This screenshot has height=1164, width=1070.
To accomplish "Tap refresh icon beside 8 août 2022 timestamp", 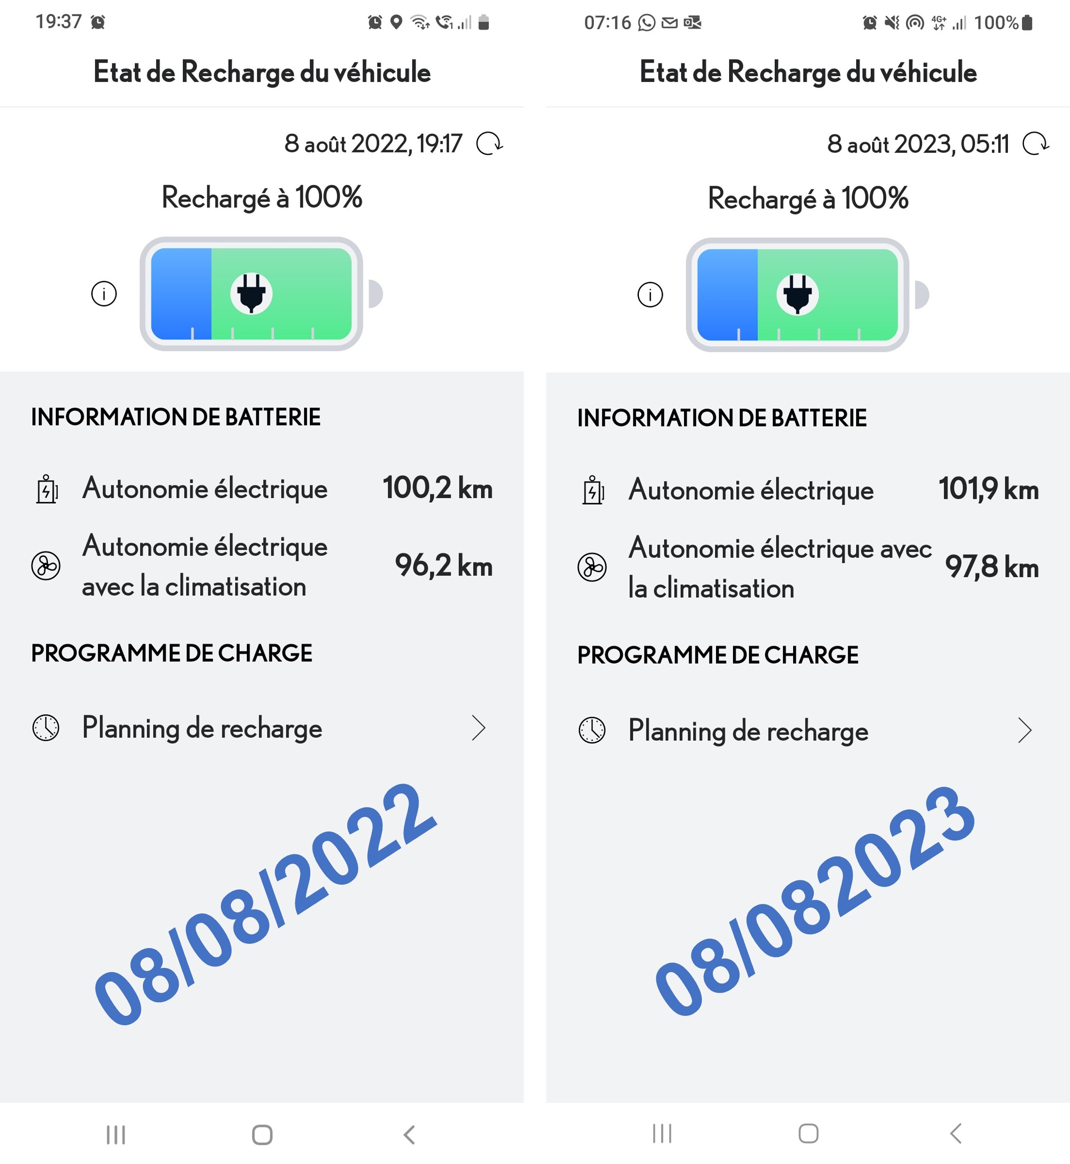I will point(489,143).
